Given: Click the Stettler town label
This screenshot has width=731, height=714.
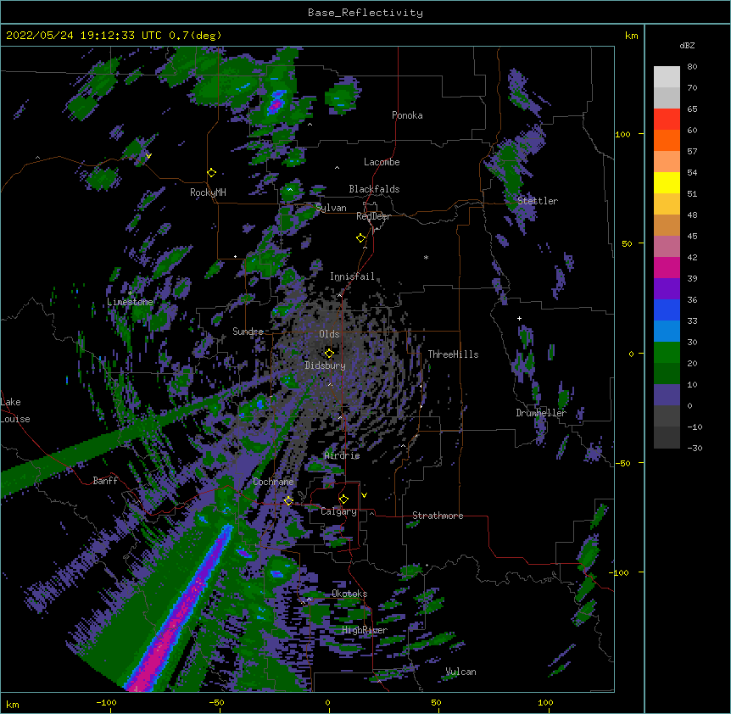Looking at the screenshot, I should [538, 201].
